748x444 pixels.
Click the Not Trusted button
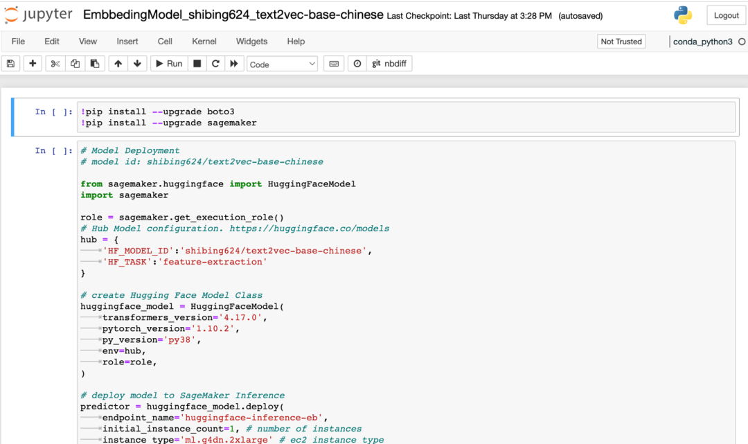tap(621, 42)
